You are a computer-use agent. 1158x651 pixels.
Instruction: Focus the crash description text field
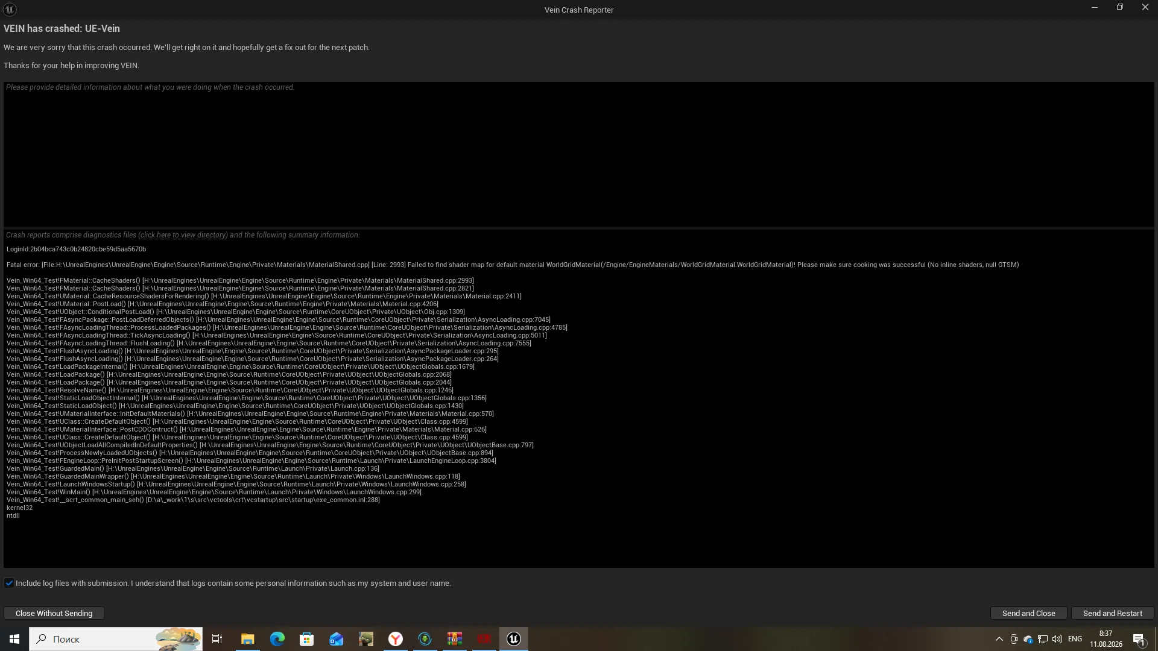579,154
